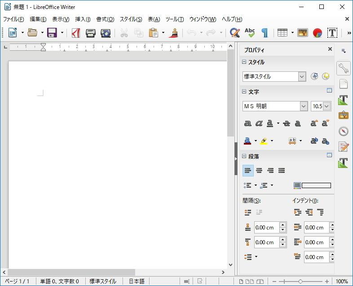The image size is (353, 286).
Task: Toggle underline in sidebar
Action: click(270, 123)
